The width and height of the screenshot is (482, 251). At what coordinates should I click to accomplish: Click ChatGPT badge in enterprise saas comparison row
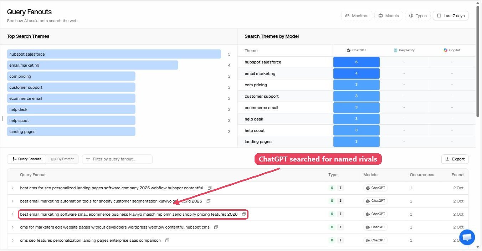pos(375,240)
